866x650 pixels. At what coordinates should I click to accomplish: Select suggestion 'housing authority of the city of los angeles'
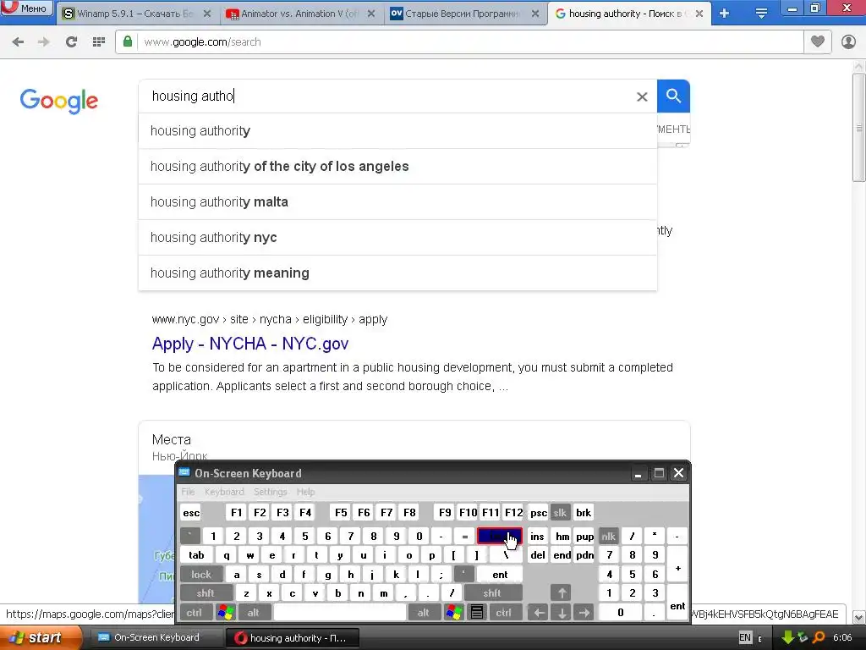[397, 167]
